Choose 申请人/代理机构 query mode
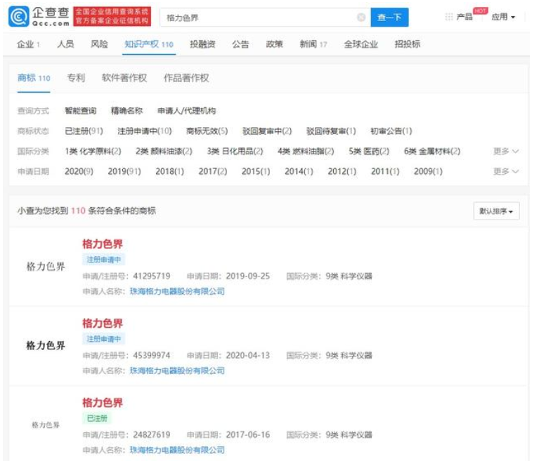Screen dimensions: 539x461 click(x=186, y=111)
